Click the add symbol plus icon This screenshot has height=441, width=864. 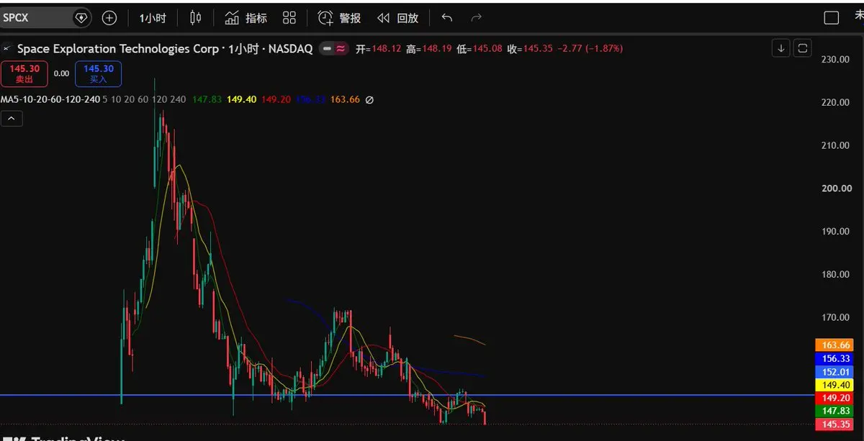coord(109,18)
